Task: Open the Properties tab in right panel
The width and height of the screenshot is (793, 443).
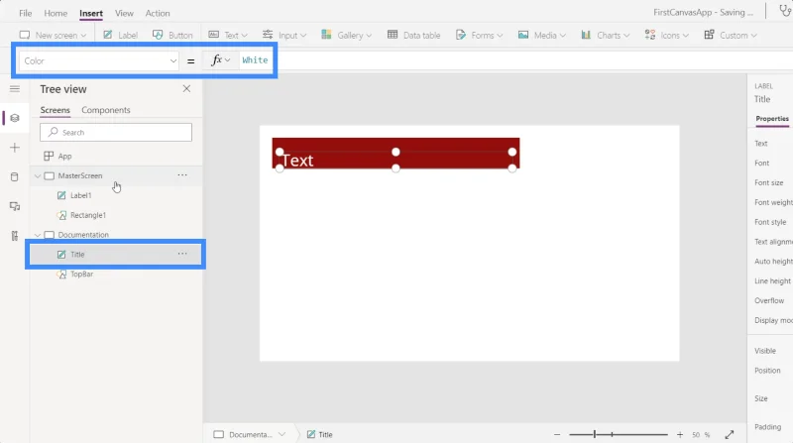Action: [x=772, y=118]
